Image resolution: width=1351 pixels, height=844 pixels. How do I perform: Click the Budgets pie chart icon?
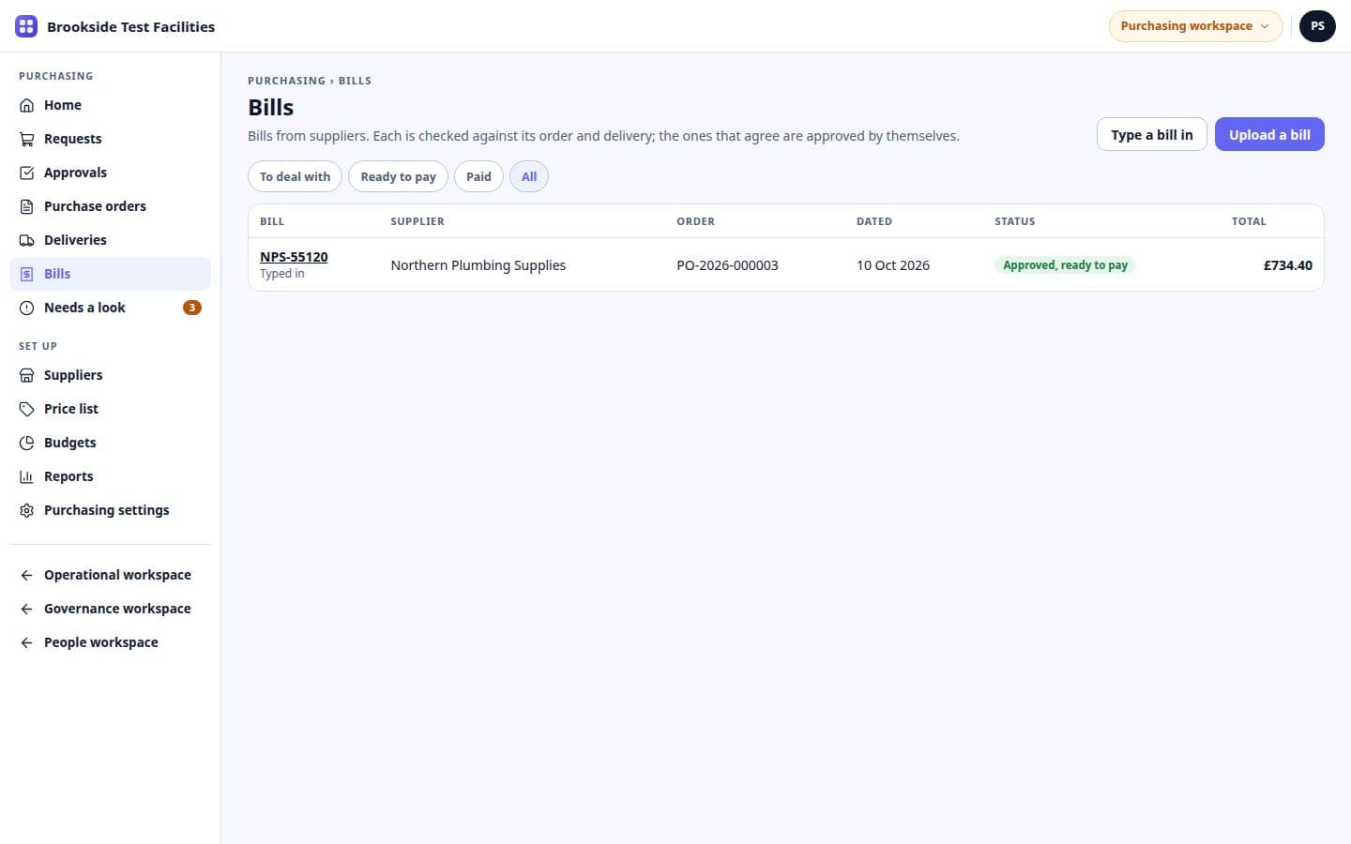click(x=26, y=443)
